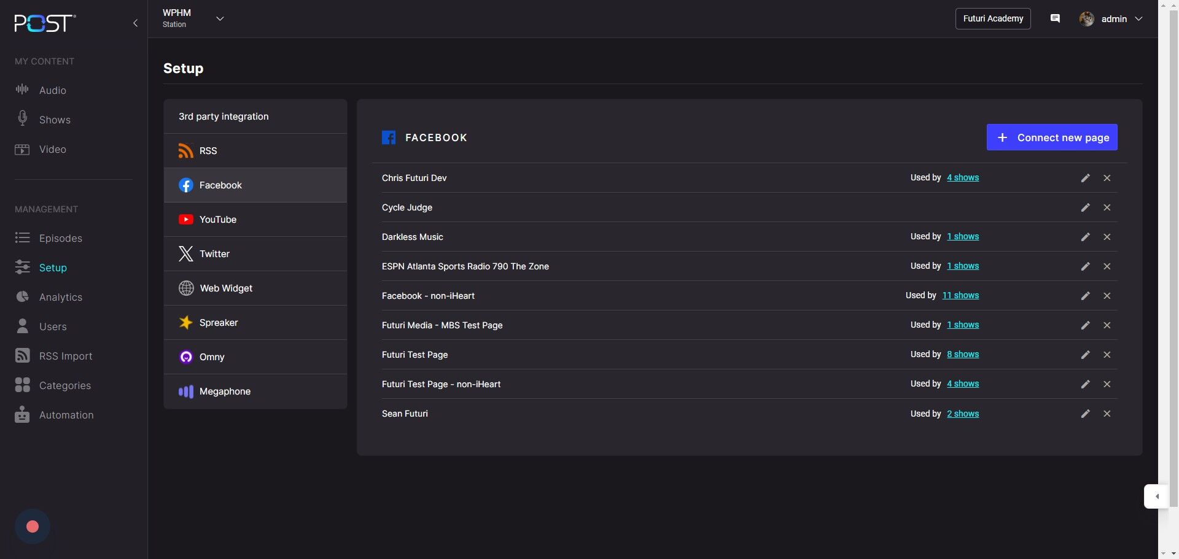Edit the Chris Futuri Dev page
The height and width of the screenshot is (559, 1179).
point(1086,178)
